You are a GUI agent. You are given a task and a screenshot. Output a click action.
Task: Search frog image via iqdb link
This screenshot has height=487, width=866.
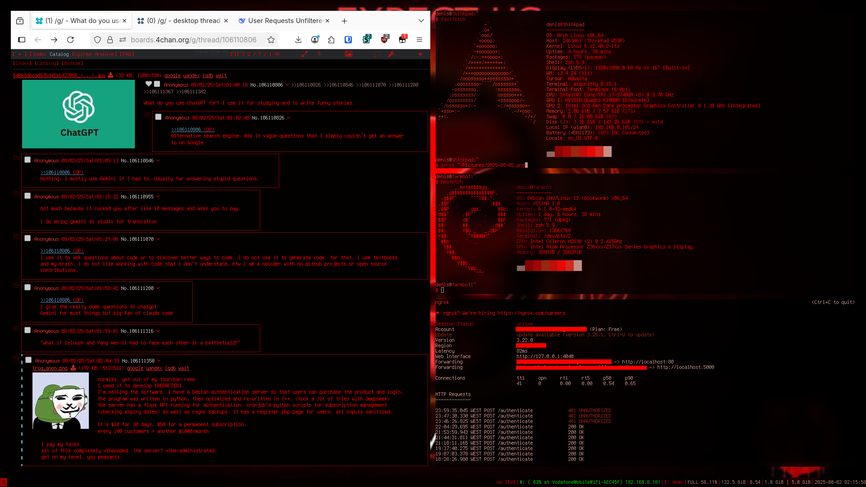(170, 368)
